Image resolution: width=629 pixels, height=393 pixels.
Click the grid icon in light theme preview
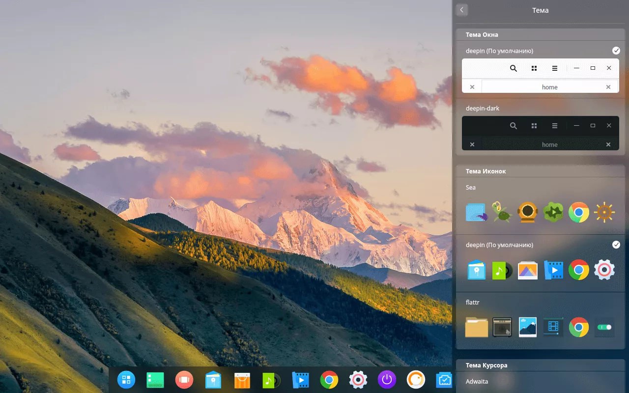534,68
